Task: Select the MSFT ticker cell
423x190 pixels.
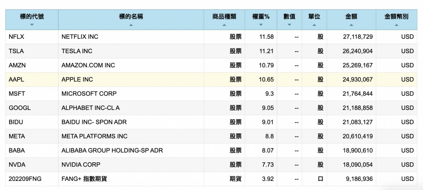Action: pos(32,94)
